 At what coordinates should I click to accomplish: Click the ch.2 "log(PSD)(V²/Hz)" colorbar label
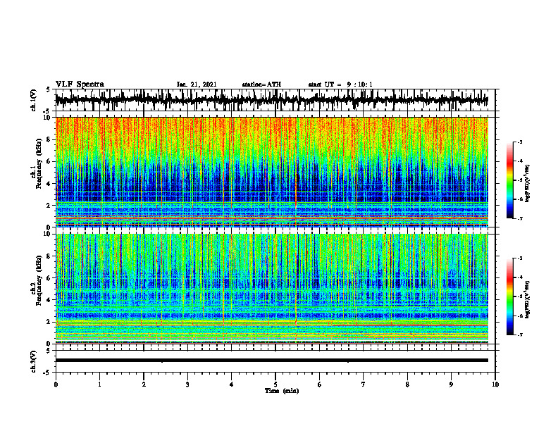tap(528, 299)
